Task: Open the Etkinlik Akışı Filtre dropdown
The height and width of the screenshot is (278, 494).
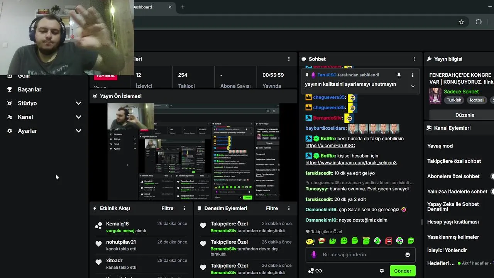Action: pos(167,208)
